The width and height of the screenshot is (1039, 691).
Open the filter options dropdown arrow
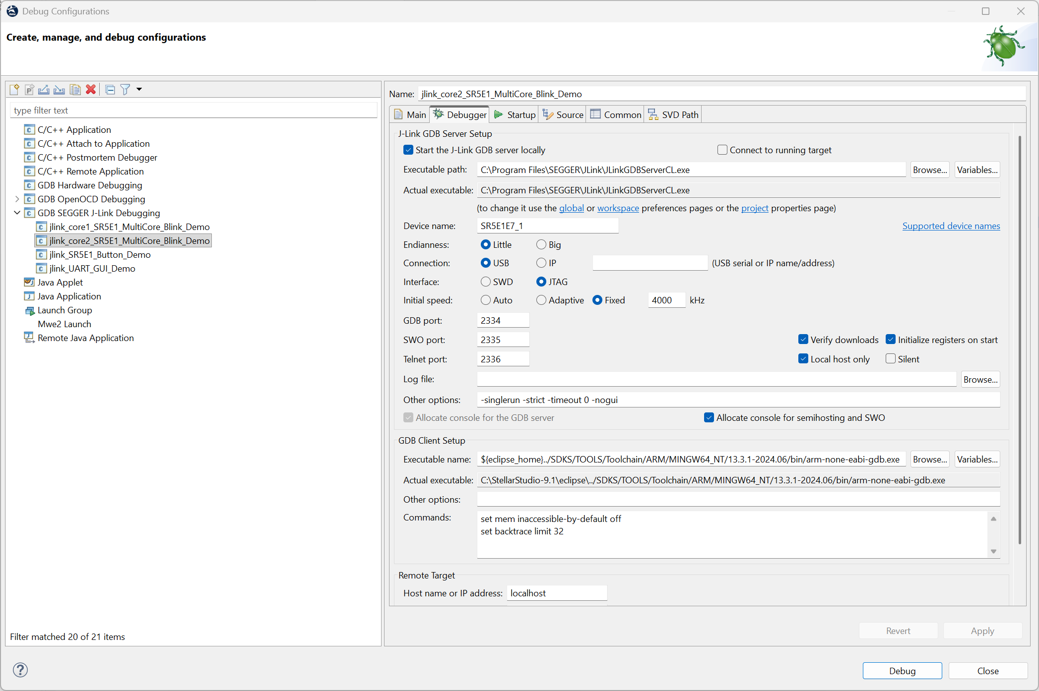139,90
